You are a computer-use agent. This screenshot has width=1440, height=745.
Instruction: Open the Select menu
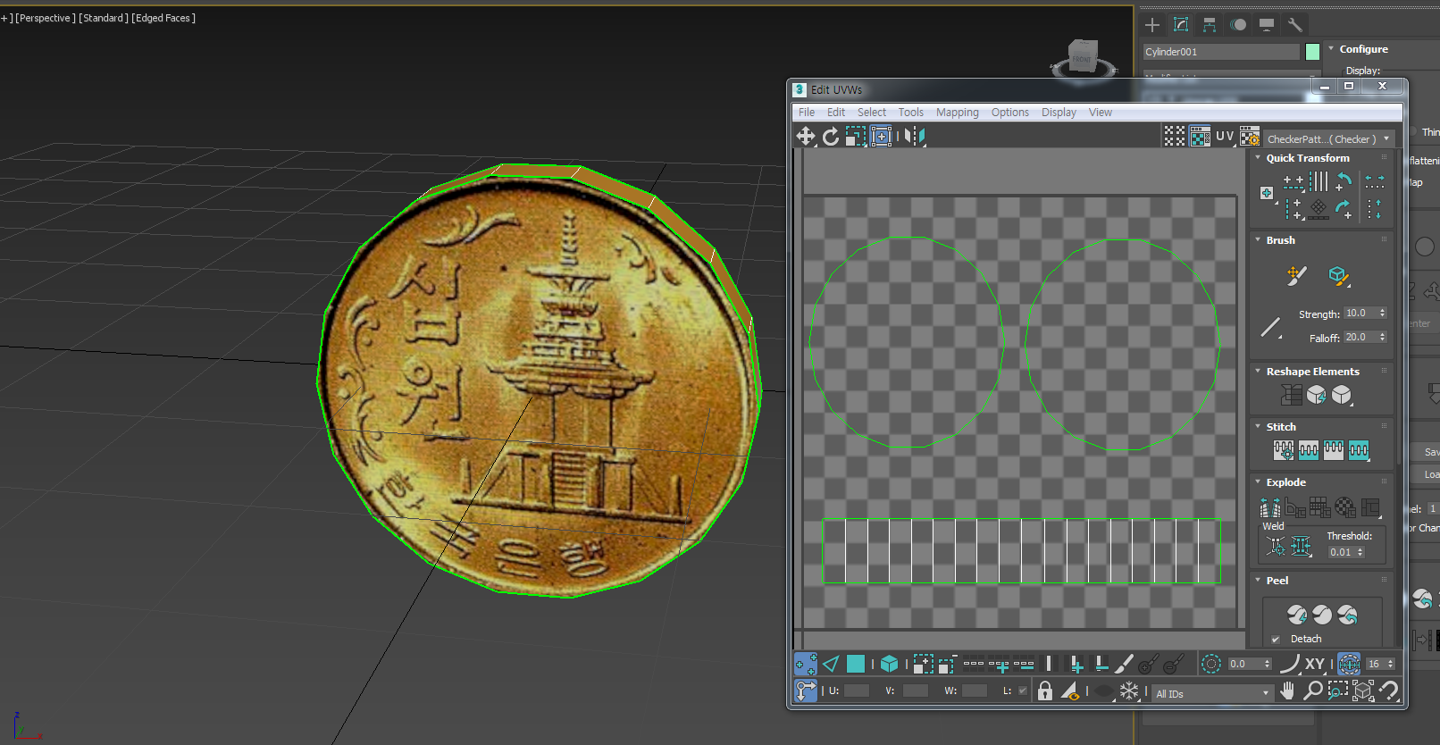click(x=872, y=113)
